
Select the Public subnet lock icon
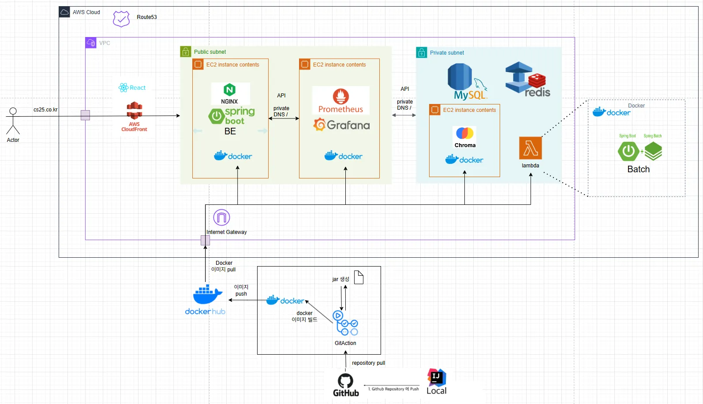point(186,52)
